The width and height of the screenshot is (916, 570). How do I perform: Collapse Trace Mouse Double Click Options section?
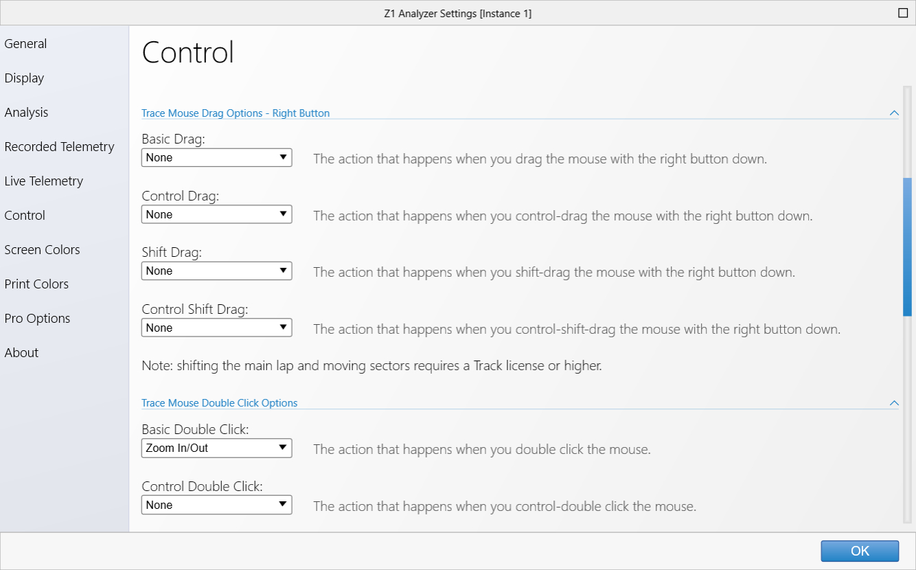(x=893, y=402)
